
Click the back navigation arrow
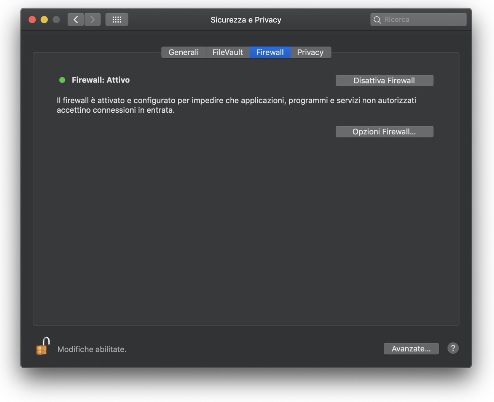coord(75,19)
